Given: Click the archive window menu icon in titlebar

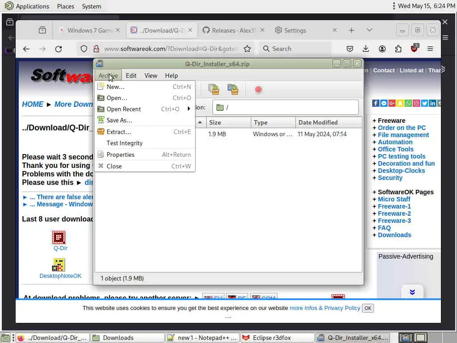Looking at the screenshot, I should click(100, 63).
